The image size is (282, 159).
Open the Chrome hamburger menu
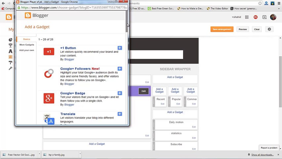tap(279, 3)
